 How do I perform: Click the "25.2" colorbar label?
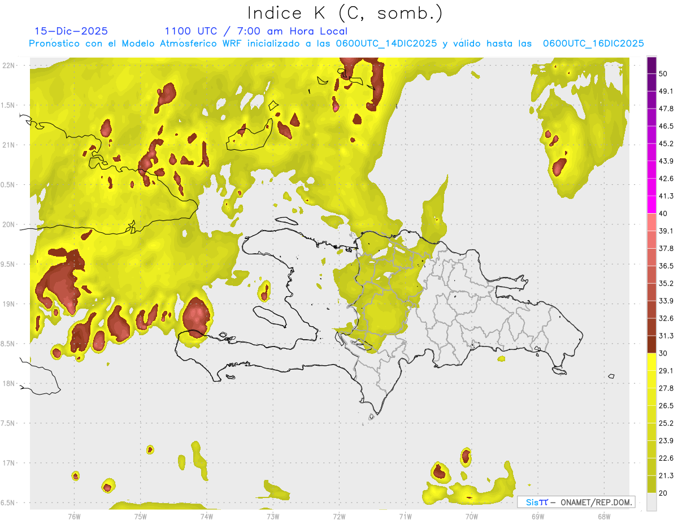[666, 423]
